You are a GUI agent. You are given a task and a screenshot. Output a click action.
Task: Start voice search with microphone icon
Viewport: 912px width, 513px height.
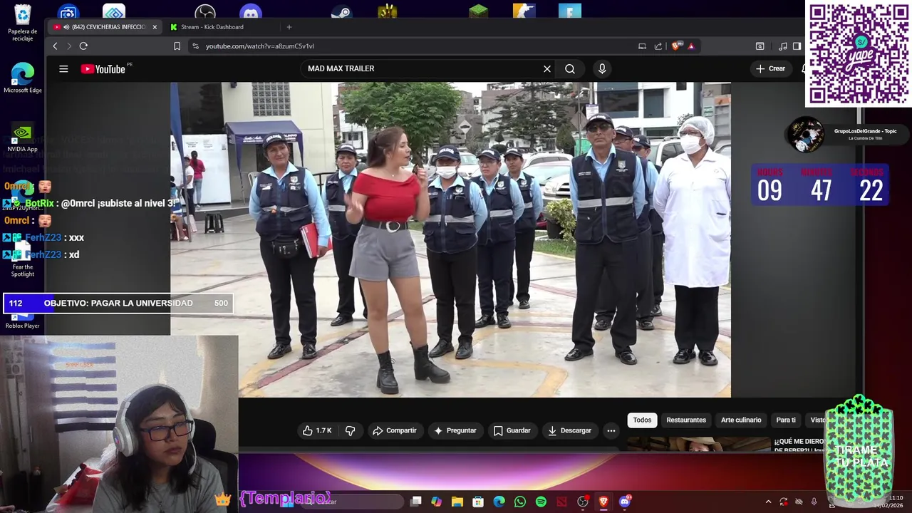coord(602,69)
